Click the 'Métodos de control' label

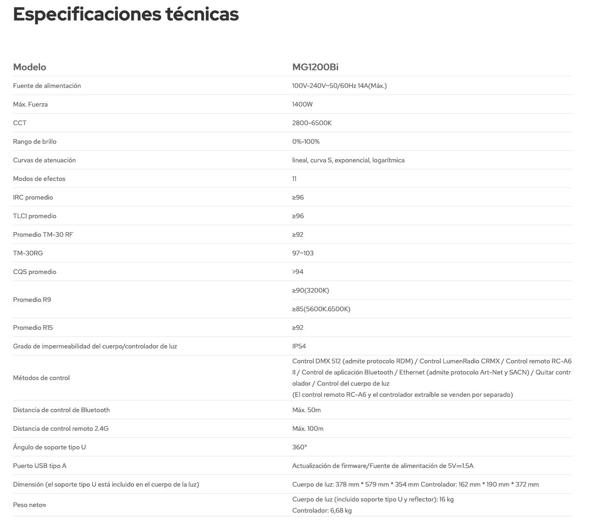point(41,378)
